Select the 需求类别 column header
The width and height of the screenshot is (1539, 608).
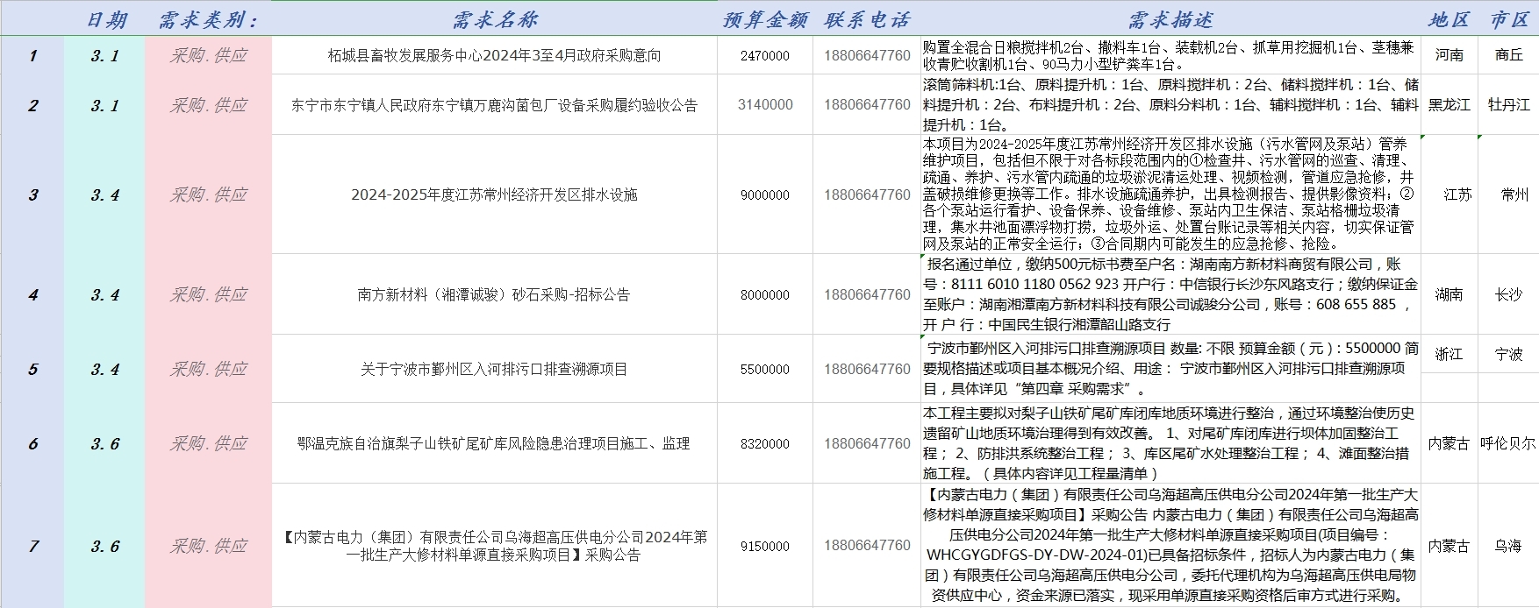[208, 19]
